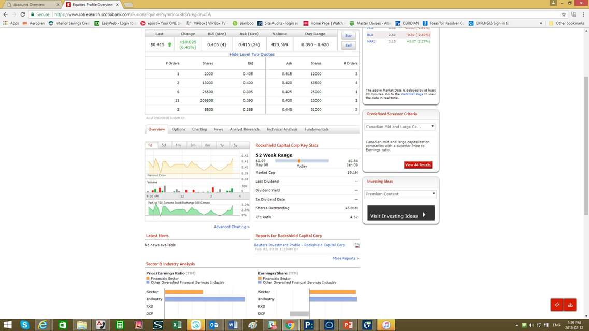This screenshot has width=589, height=331.
Task: Click the page vertical scrollbar
Action: pyautogui.click(x=586, y=145)
